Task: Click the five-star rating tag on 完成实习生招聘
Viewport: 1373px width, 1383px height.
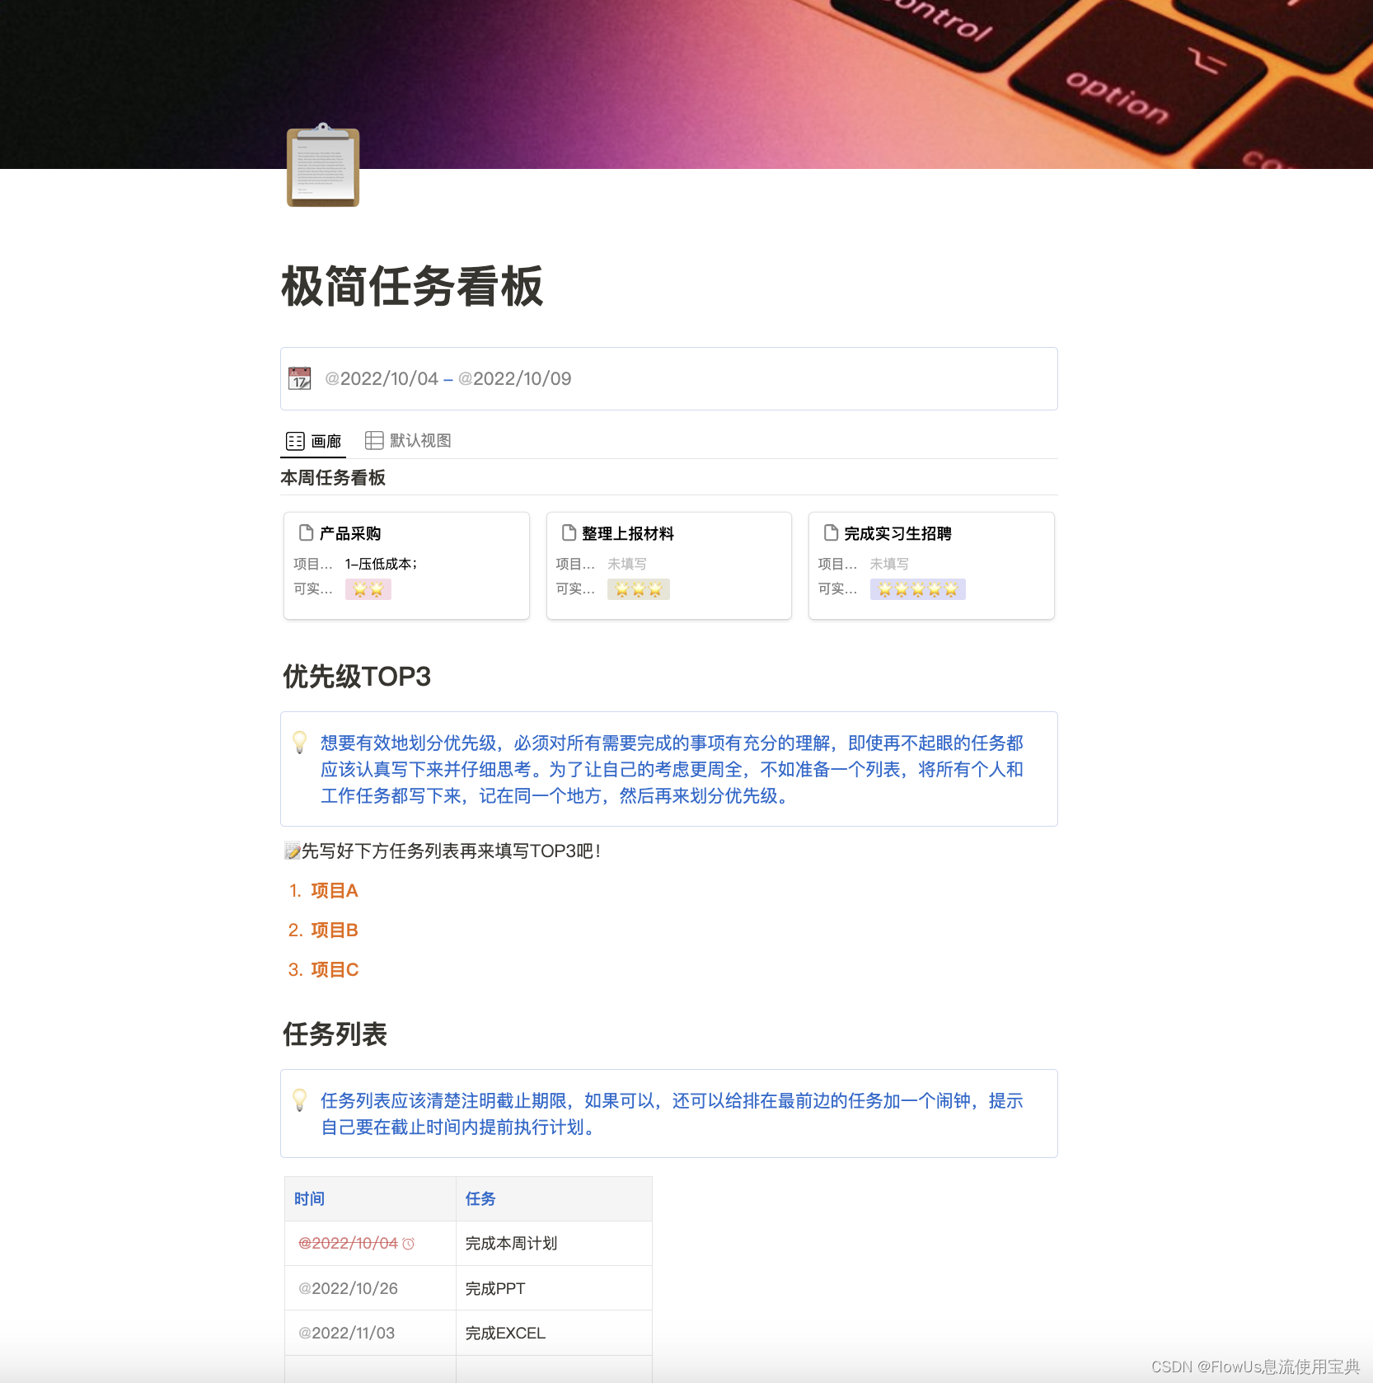Action: [918, 589]
